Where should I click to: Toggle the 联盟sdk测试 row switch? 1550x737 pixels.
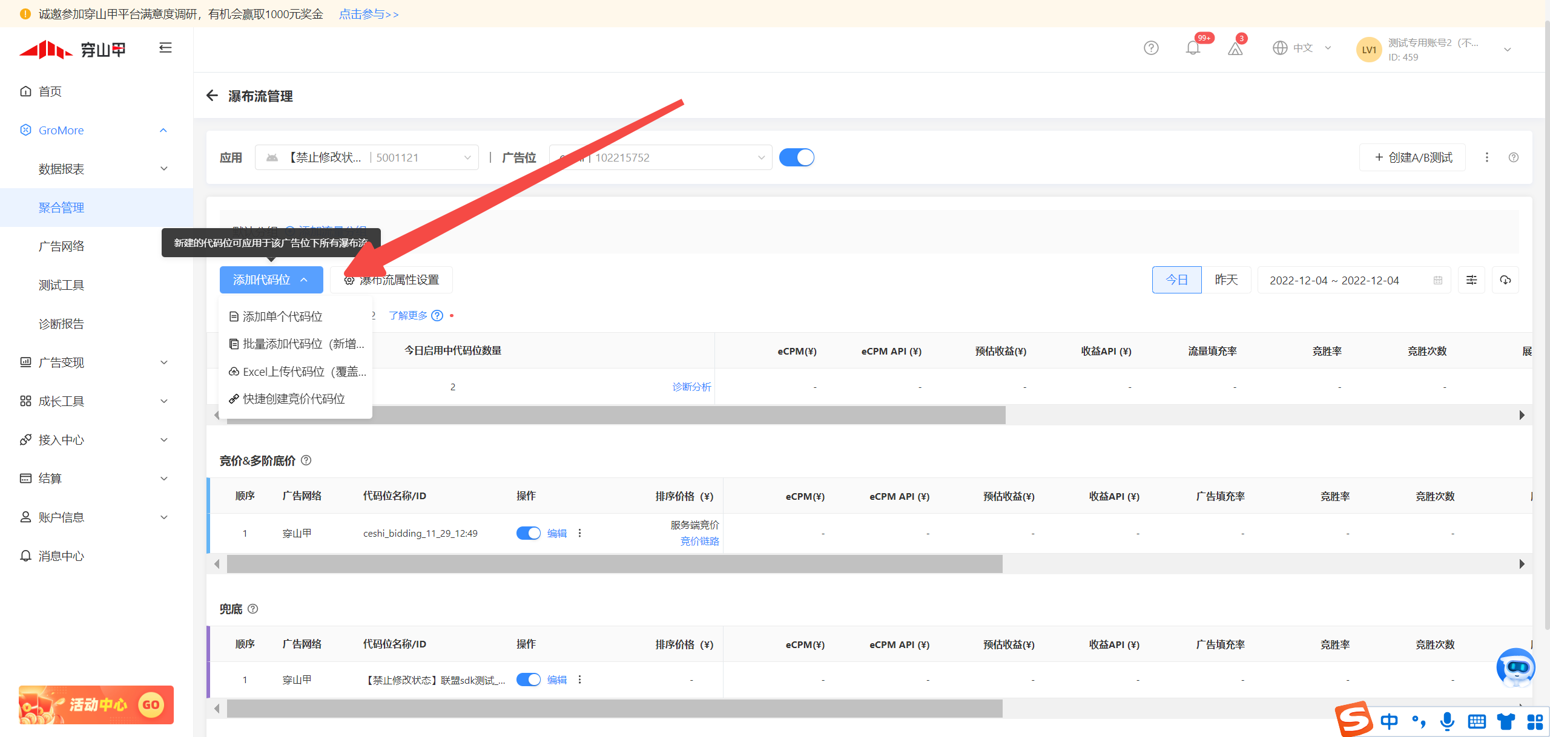pyautogui.click(x=528, y=680)
